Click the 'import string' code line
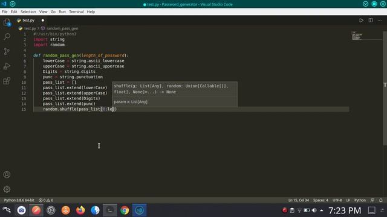Image resolution: width=387 pixels, height=217 pixels. [x=49, y=39]
